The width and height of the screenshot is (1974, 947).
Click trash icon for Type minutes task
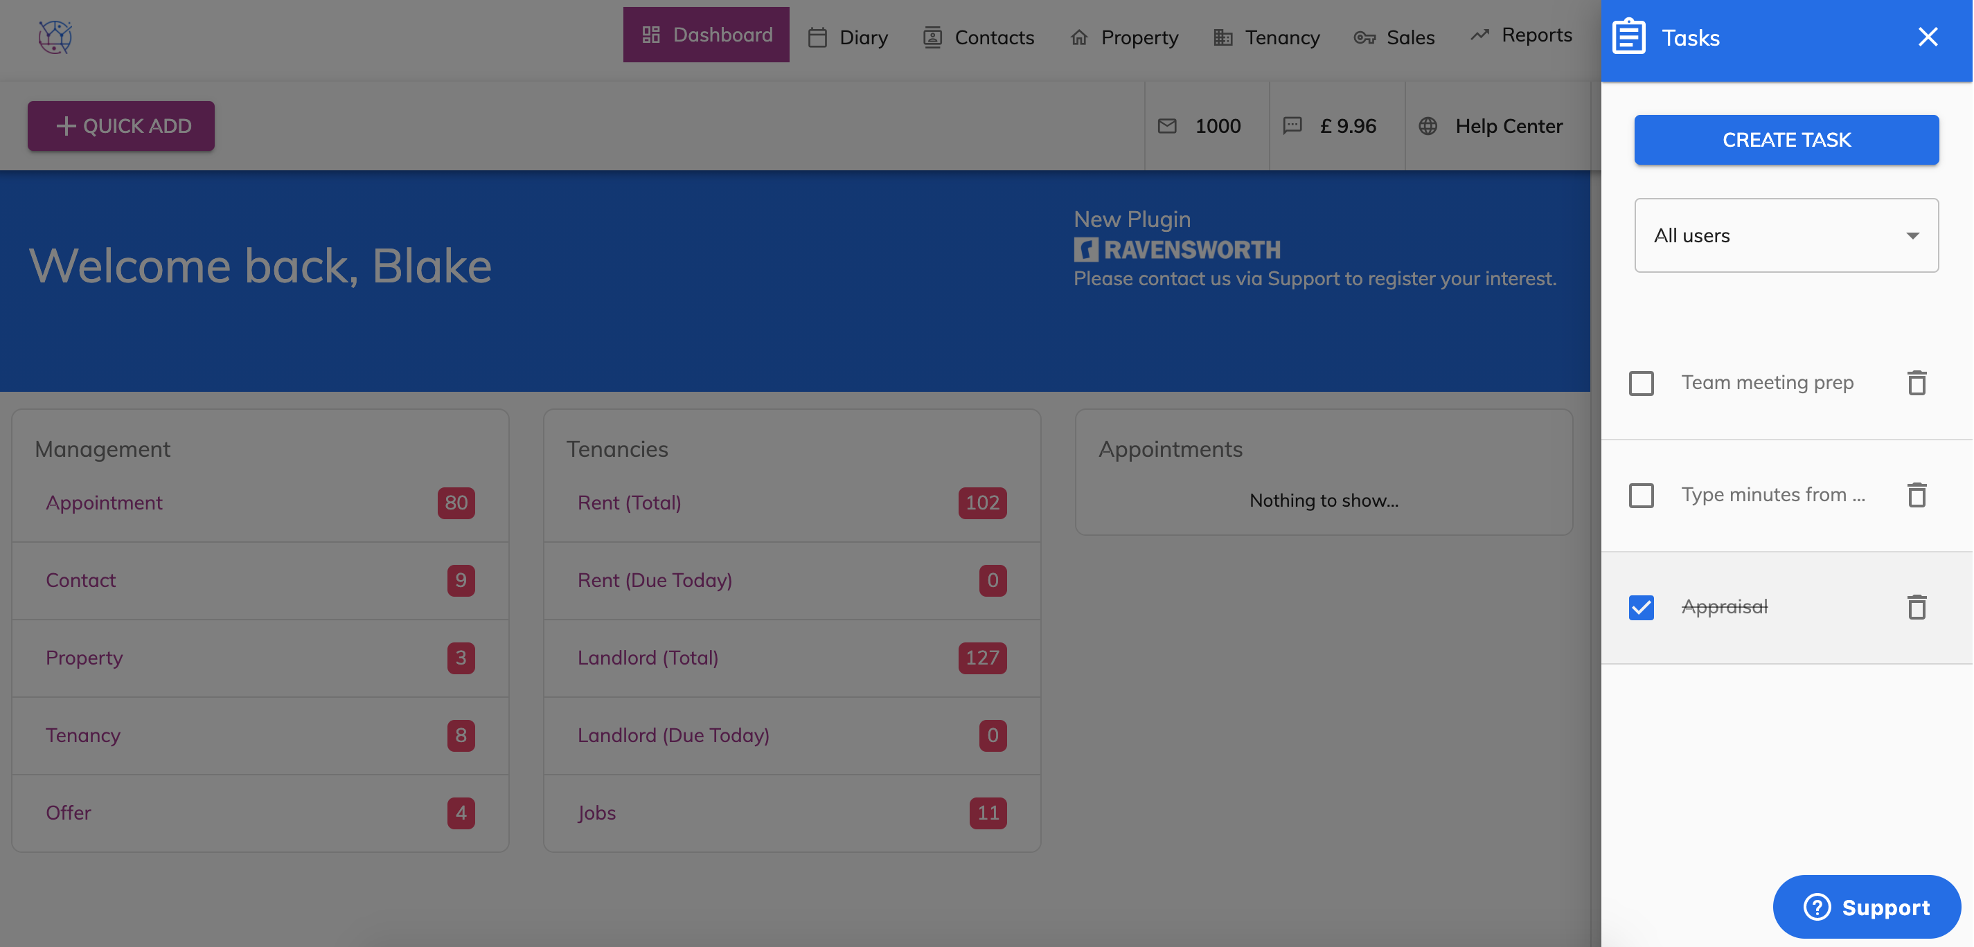[x=1917, y=495]
